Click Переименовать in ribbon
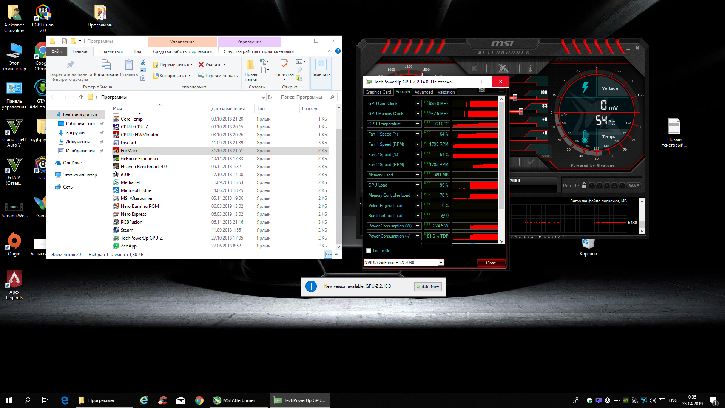Screen dimensions: 725x408 click(x=218, y=76)
